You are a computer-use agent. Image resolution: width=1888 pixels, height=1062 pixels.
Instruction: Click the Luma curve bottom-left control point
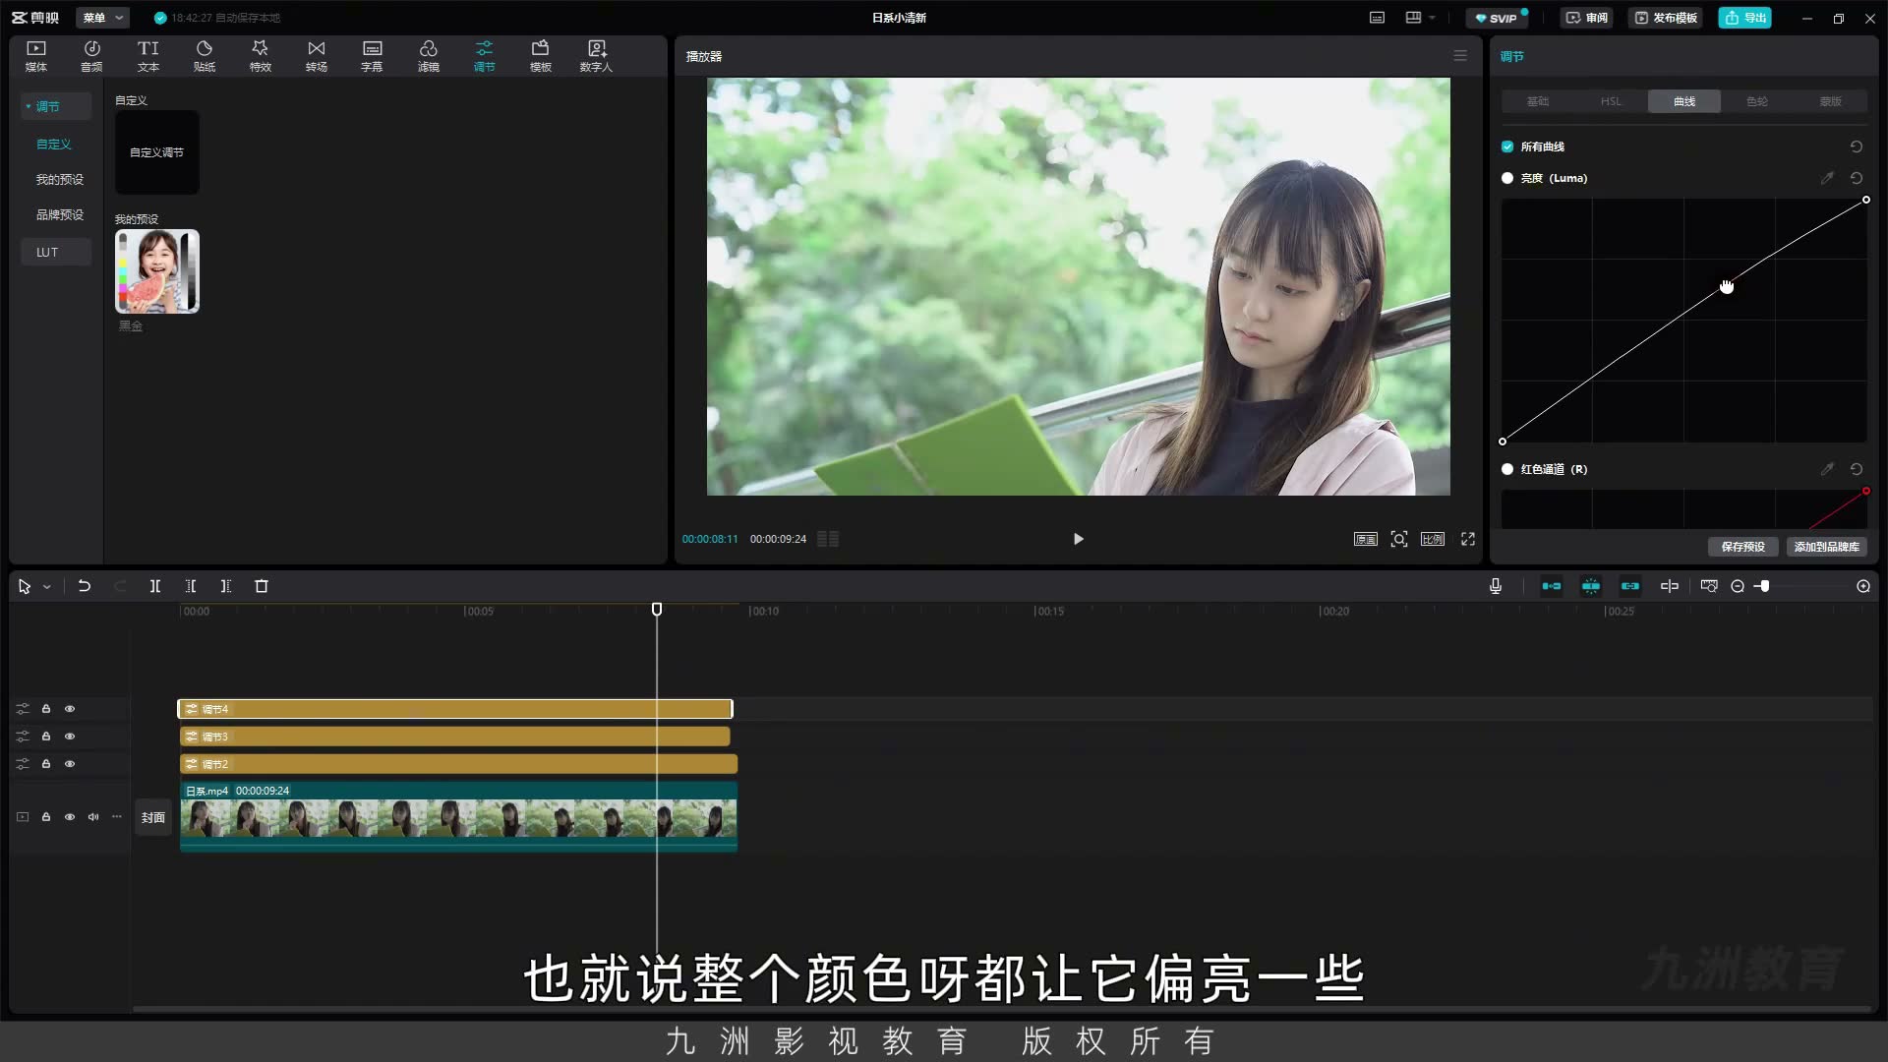1503,442
